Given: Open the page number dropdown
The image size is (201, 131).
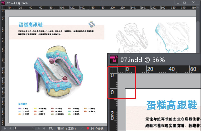Looking at the screenshot, I should coord(33,128).
